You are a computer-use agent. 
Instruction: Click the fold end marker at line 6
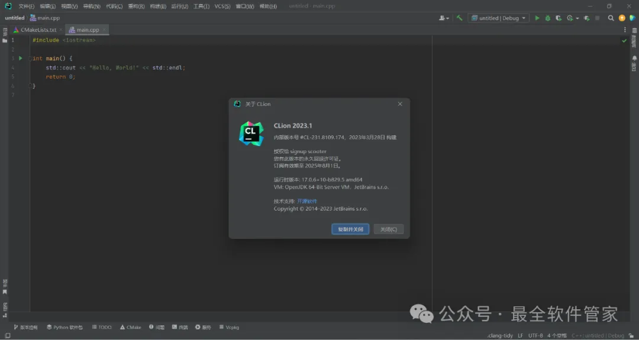[30, 86]
